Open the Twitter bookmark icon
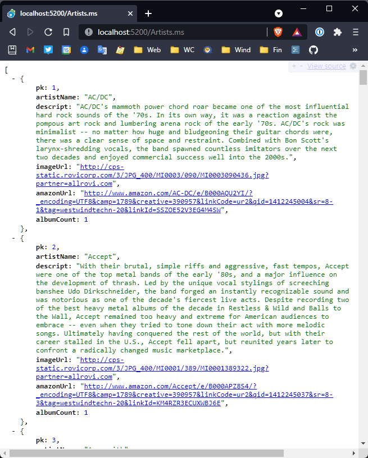This screenshot has height=458, width=368. (x=48, y=50)
